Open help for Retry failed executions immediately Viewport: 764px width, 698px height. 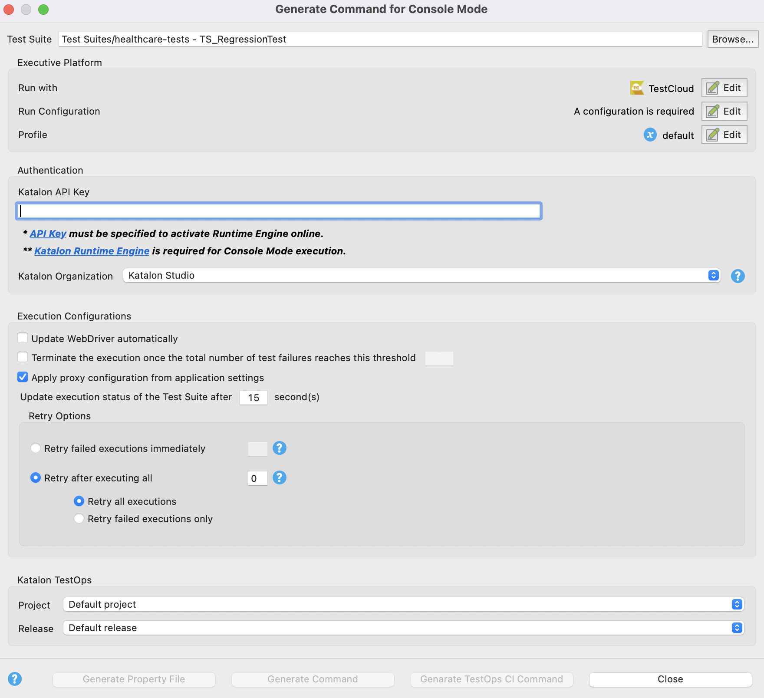coord(280,448)
